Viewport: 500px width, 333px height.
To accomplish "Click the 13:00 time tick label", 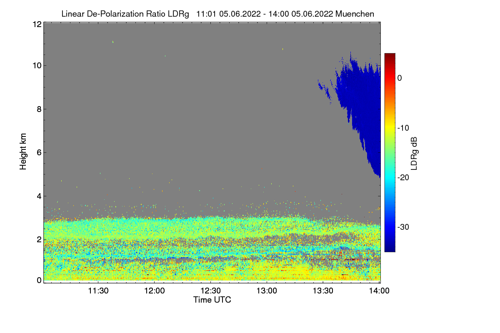I will pyautogui.click(x=267, y=291).
